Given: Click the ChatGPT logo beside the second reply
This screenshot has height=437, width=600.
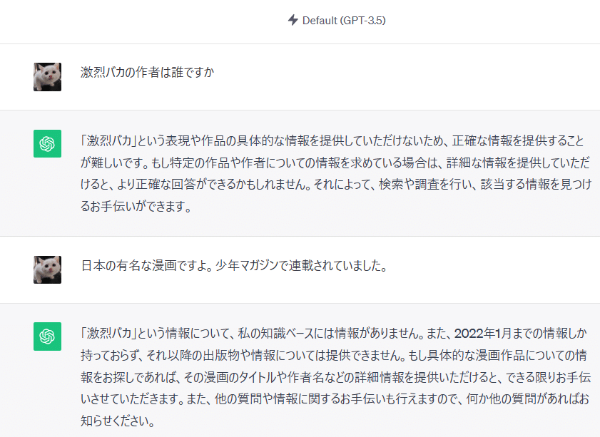Looking at the screenshot, I should pos(48,336).
